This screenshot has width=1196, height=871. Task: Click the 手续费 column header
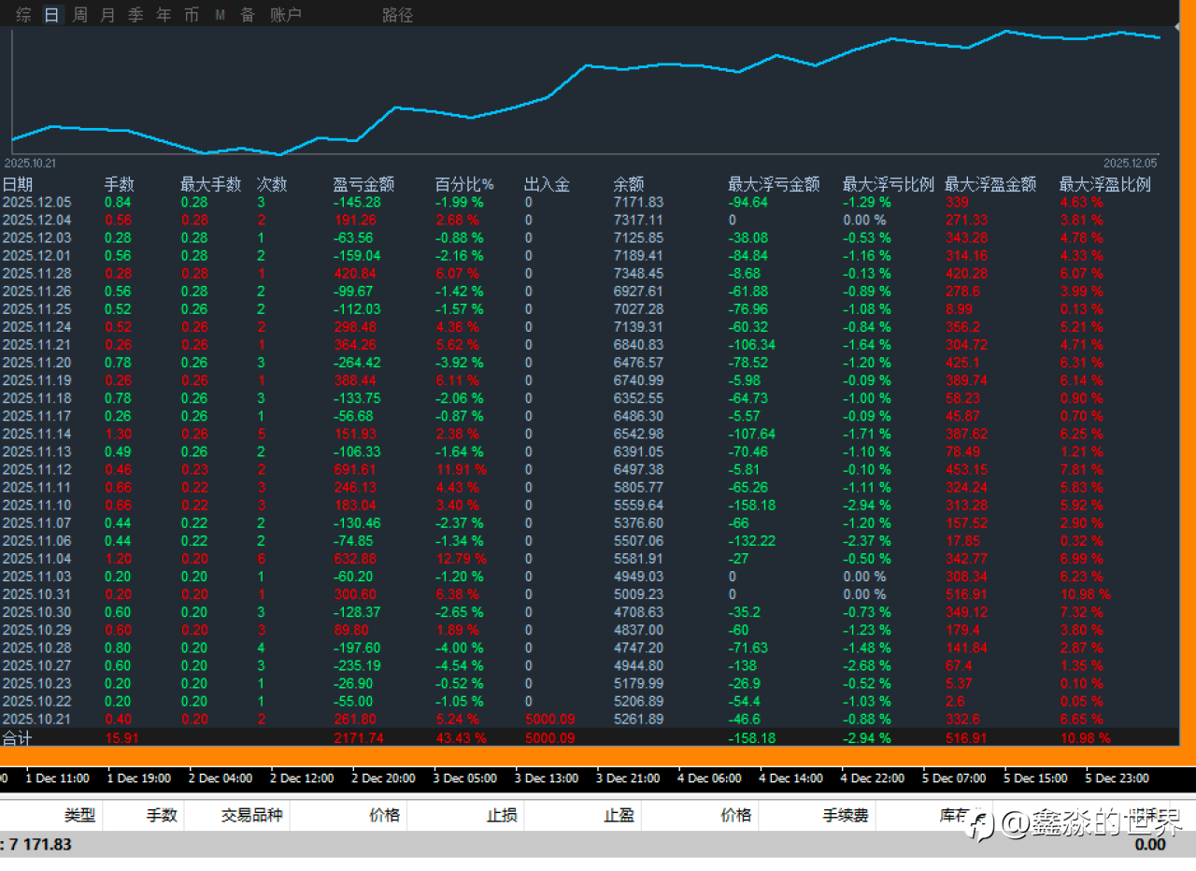point(845,815)
